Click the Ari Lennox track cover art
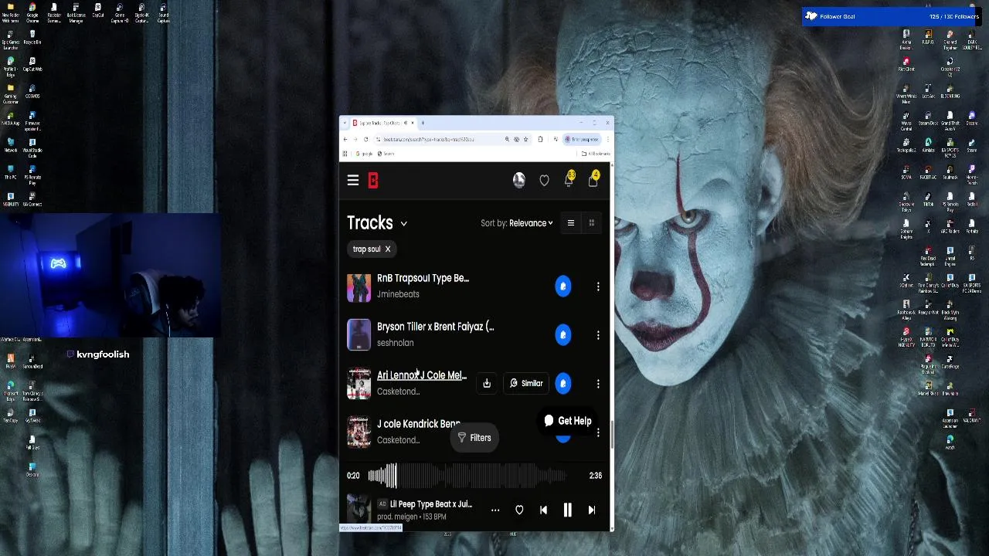The height and width of the screenshot is (556, 989). click(x=359, y=384)
